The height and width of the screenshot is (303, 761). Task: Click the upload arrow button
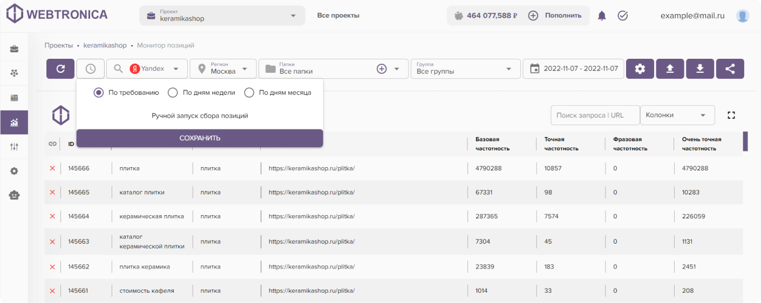670,68
